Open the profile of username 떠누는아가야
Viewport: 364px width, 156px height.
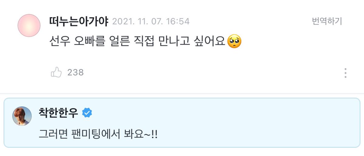(79, 21)
